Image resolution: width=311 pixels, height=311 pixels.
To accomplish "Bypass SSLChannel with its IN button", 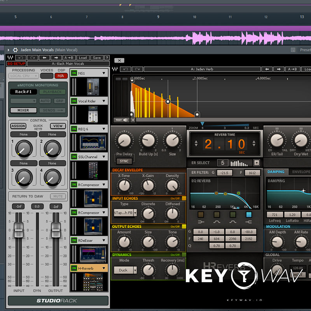I will point(74,157).
